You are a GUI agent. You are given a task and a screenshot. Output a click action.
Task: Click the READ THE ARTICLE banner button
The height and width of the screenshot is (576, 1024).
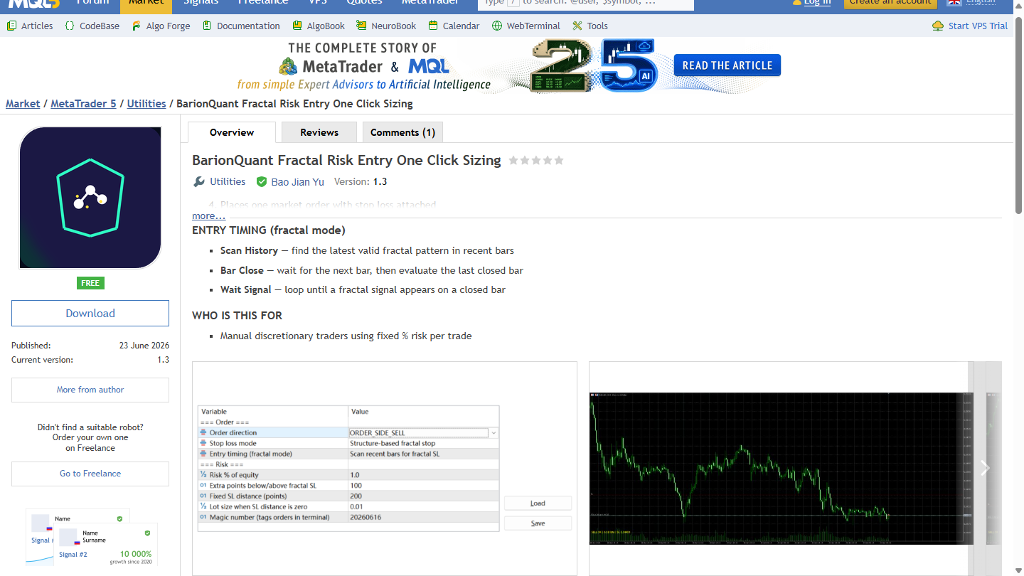pos(727,65)
